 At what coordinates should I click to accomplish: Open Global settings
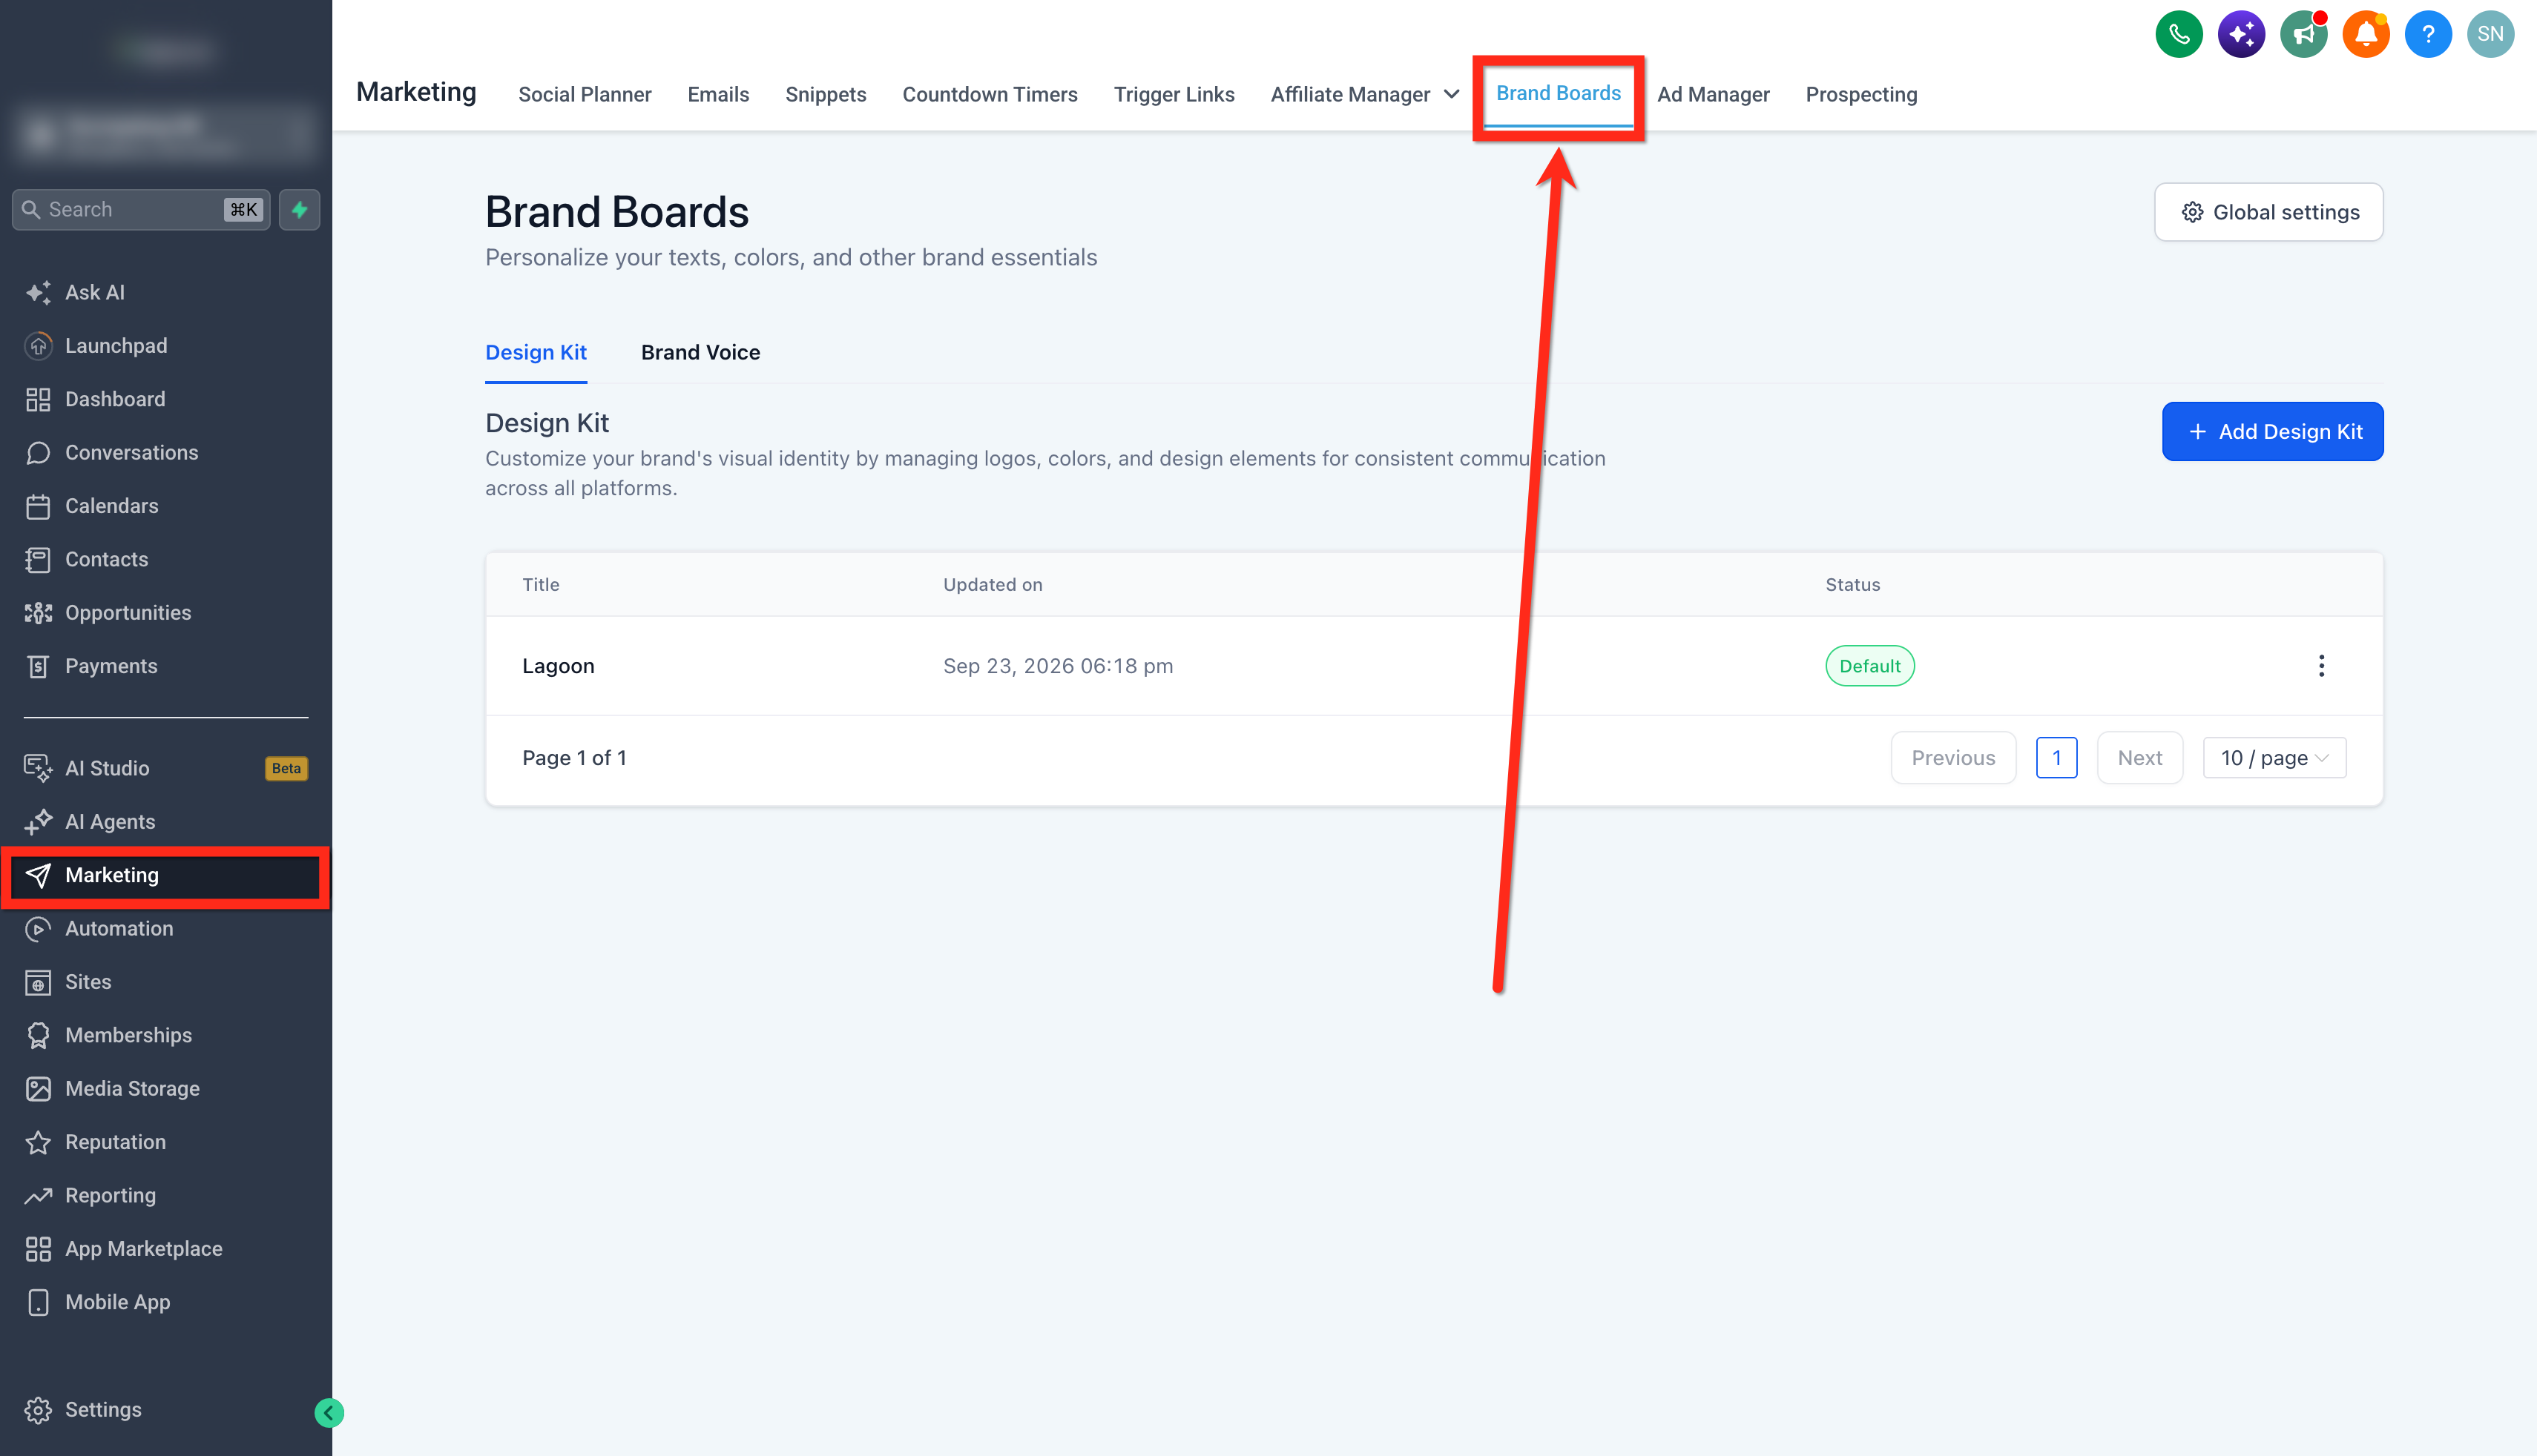[2268, 212]
